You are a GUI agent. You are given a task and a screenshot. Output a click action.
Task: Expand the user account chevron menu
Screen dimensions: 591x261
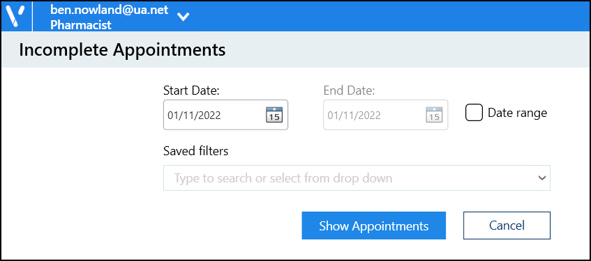(184, 17)
